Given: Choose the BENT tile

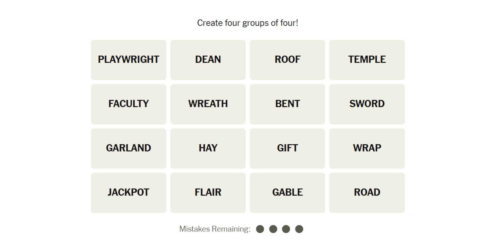Looking at the screenshot, I should tap(287, 104).
